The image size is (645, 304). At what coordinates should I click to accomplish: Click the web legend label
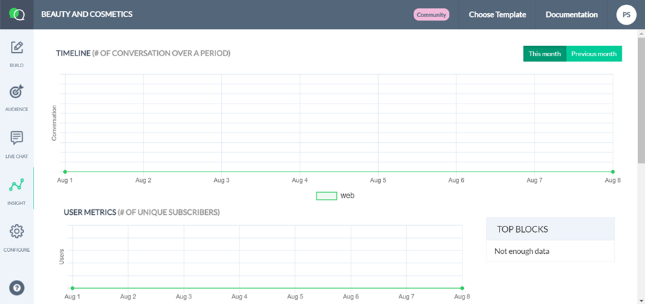click(347, 196)
